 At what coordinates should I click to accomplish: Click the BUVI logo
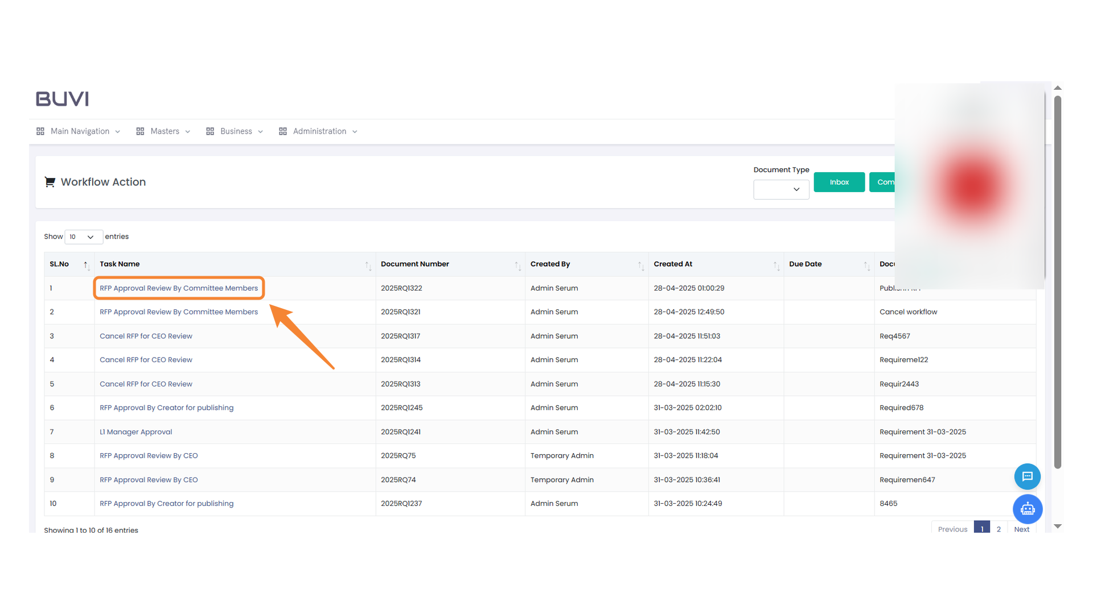tap(63, 99)
